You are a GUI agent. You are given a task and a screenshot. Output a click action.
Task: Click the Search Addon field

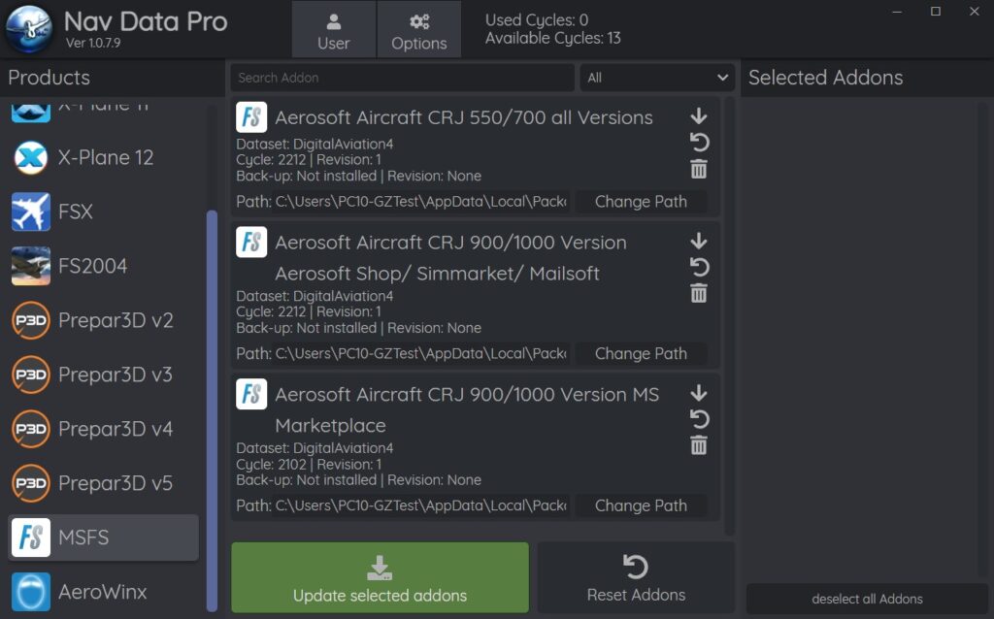coord(403,78)
